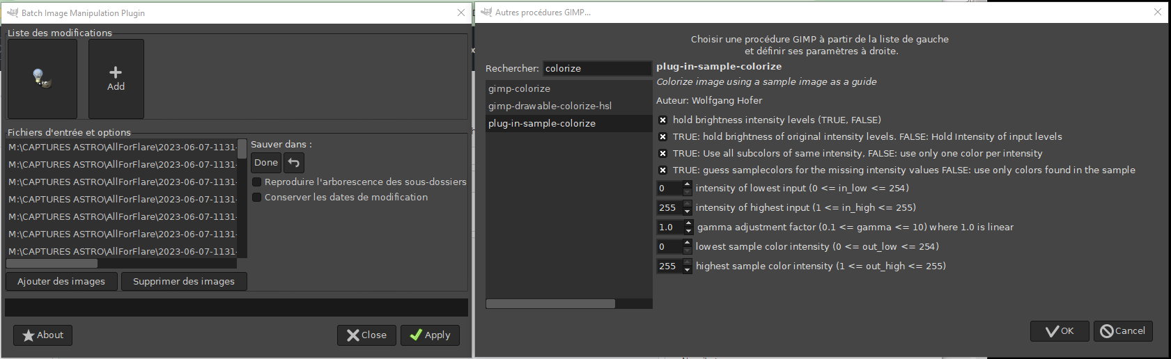The width and height of the screenshot is (1171, 359).
Task: Open the About dialog
Action: [43, 335]
